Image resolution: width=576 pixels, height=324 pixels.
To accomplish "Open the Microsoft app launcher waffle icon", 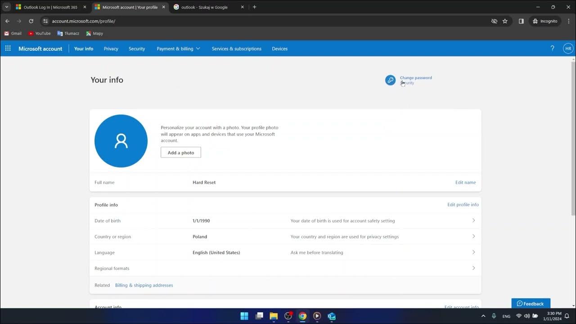I will 7,48.
